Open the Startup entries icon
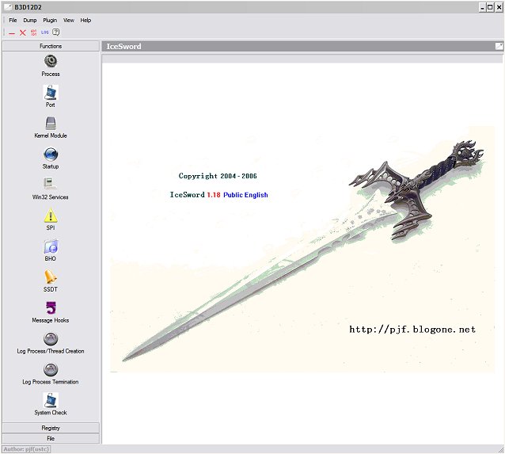The image size is (505, 454). (51, 155)
